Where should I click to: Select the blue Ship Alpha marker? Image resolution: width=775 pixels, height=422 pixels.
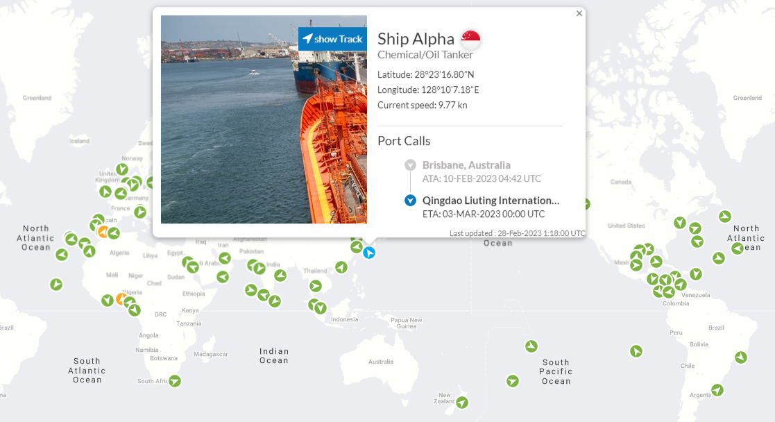point(369,253)
